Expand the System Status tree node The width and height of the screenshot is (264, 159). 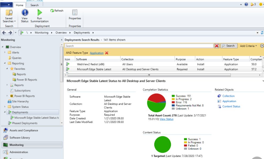(5, 107)
